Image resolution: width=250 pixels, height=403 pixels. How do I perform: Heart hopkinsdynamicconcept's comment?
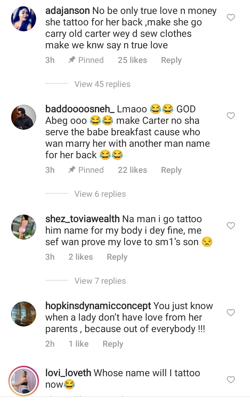click(231, 313)
